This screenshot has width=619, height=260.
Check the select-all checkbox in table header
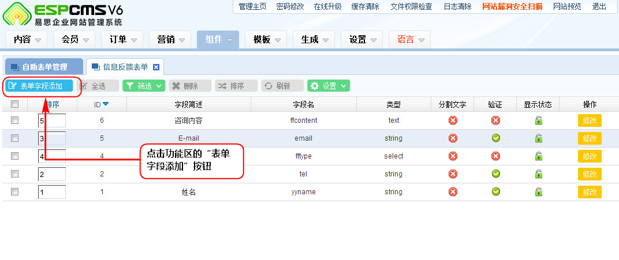(15, 104)
